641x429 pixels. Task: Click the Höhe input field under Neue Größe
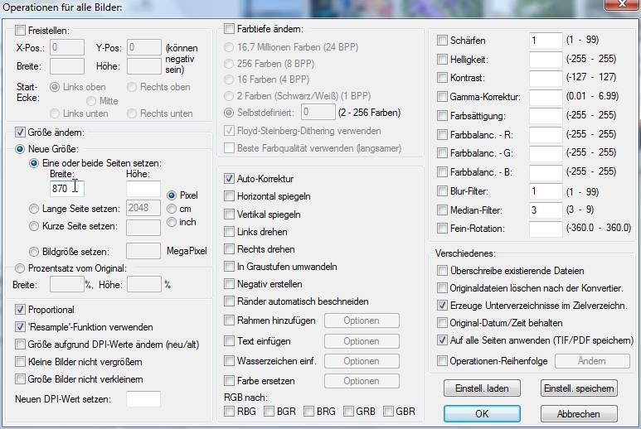143,189
